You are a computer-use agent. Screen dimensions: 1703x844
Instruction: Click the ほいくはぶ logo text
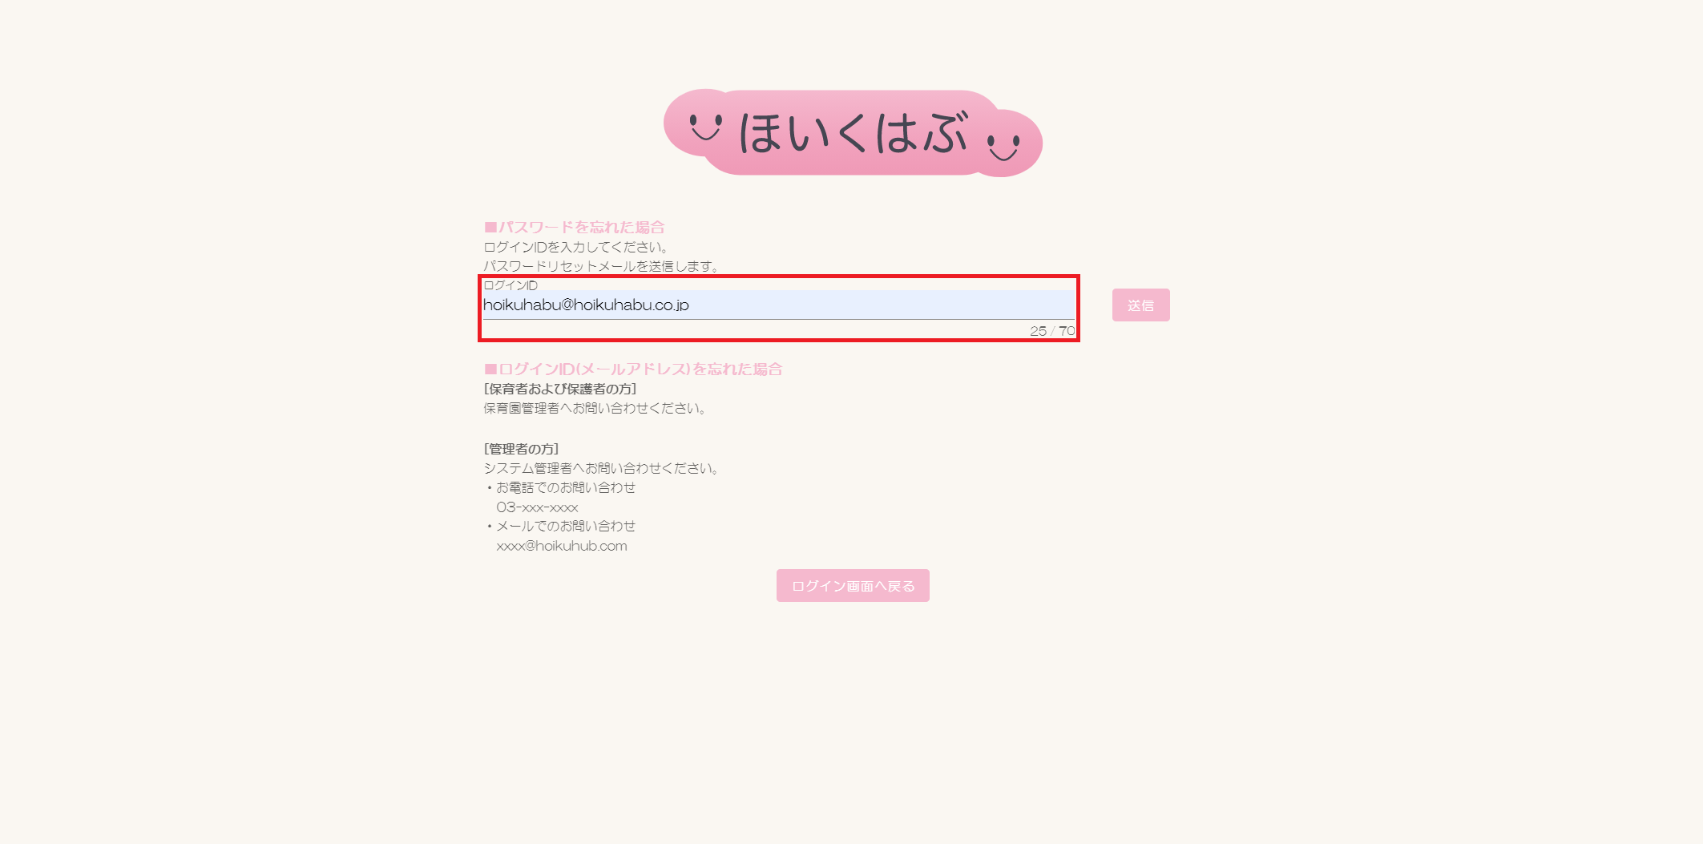coord(853,133)
